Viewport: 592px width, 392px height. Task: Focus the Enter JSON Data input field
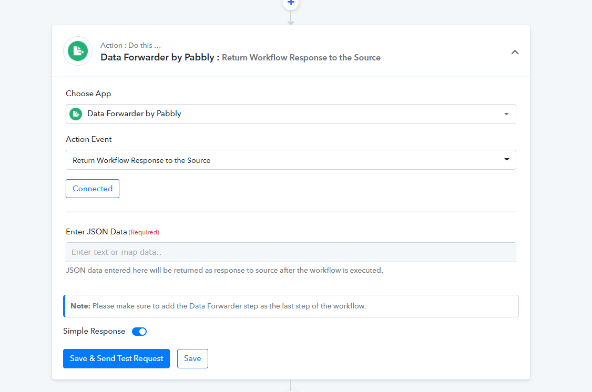[291, 252]
